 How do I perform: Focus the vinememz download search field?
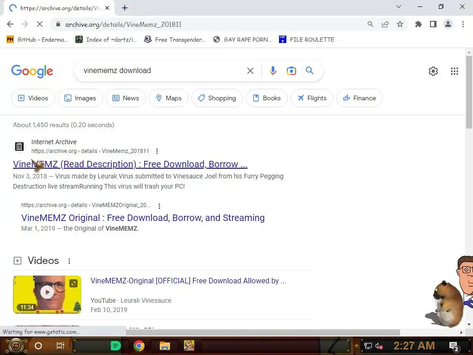[x=163, y=71]
